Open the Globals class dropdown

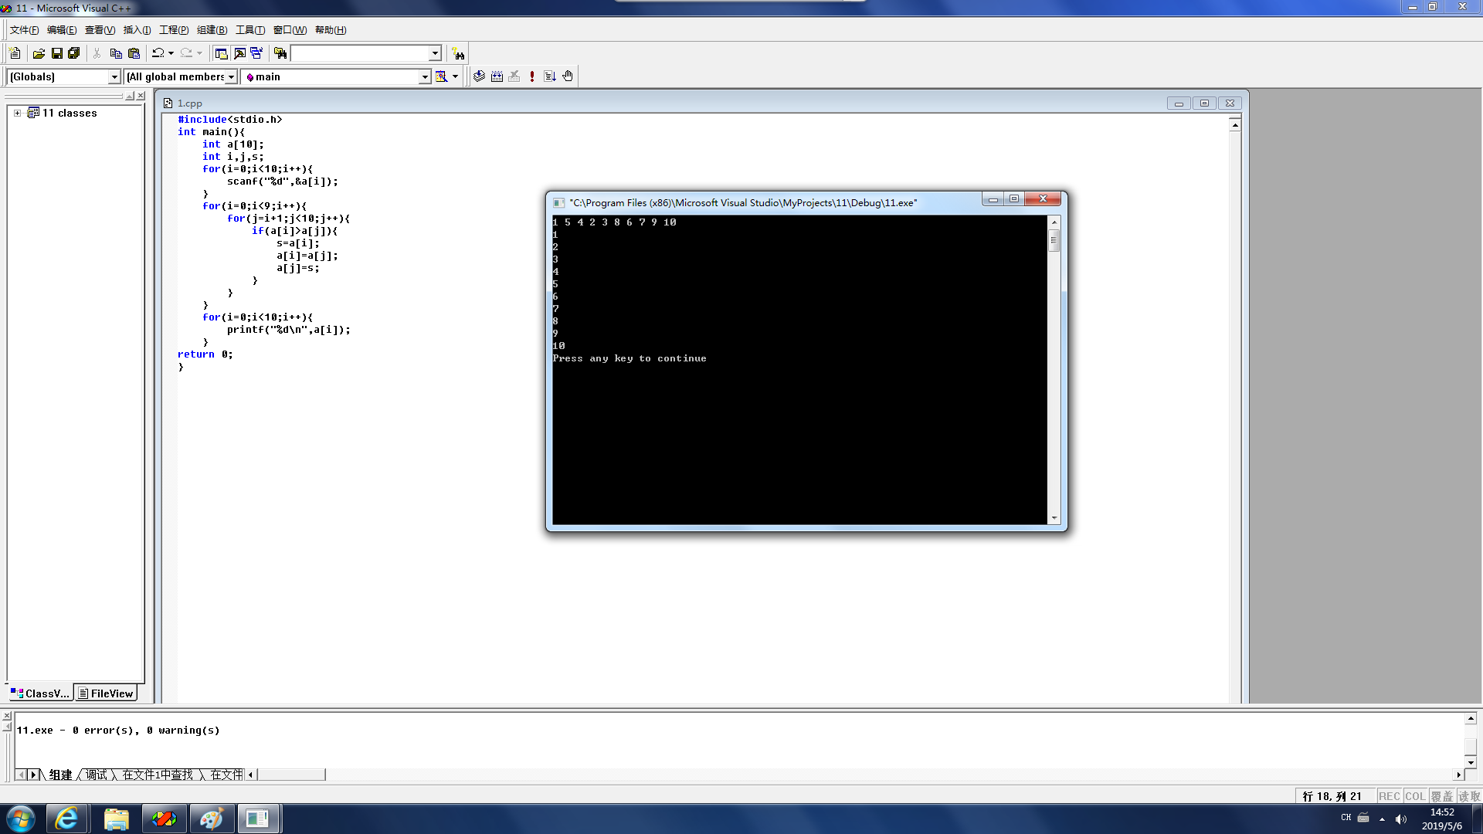pos(114,76)
